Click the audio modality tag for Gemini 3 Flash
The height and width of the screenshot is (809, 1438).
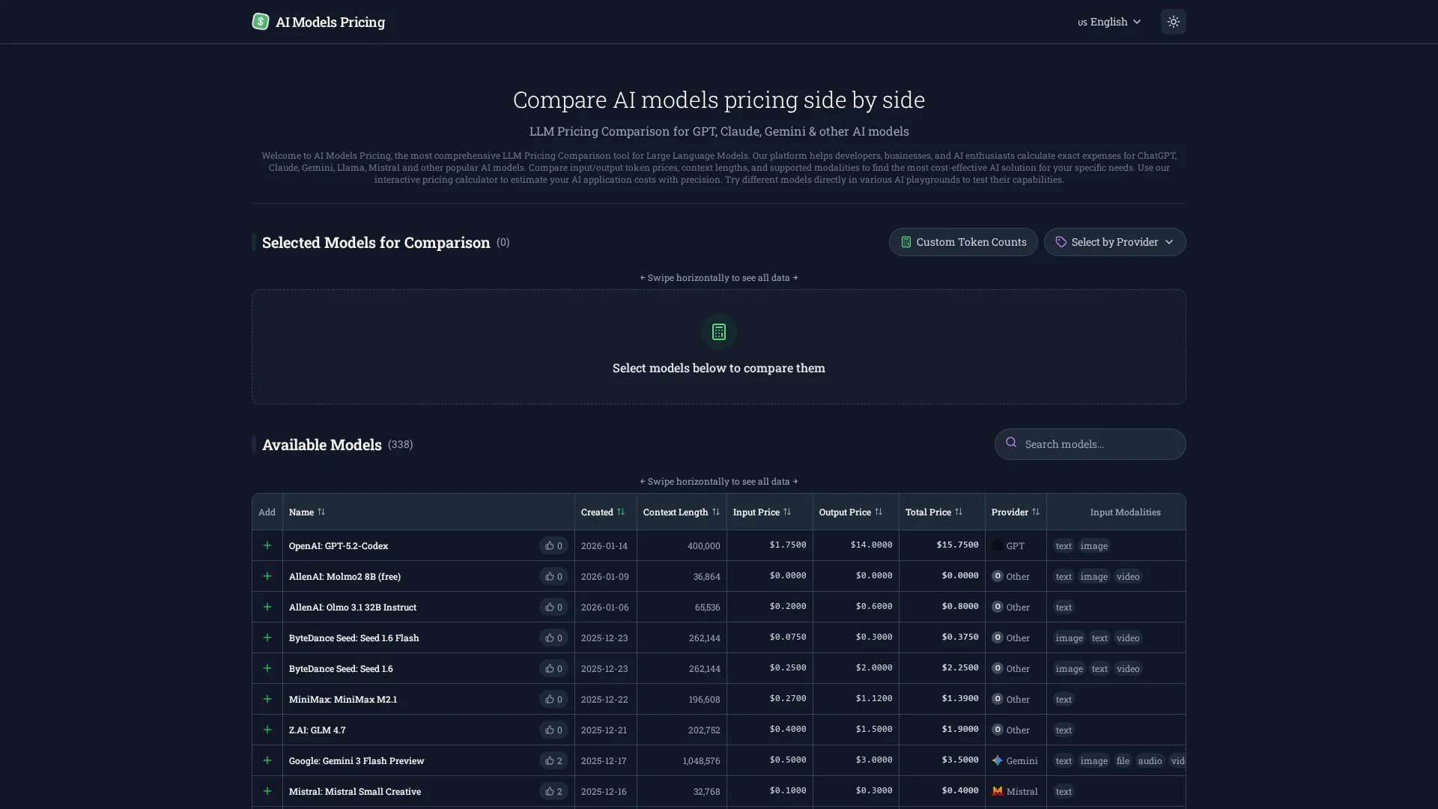click(x=1150, y=761)
